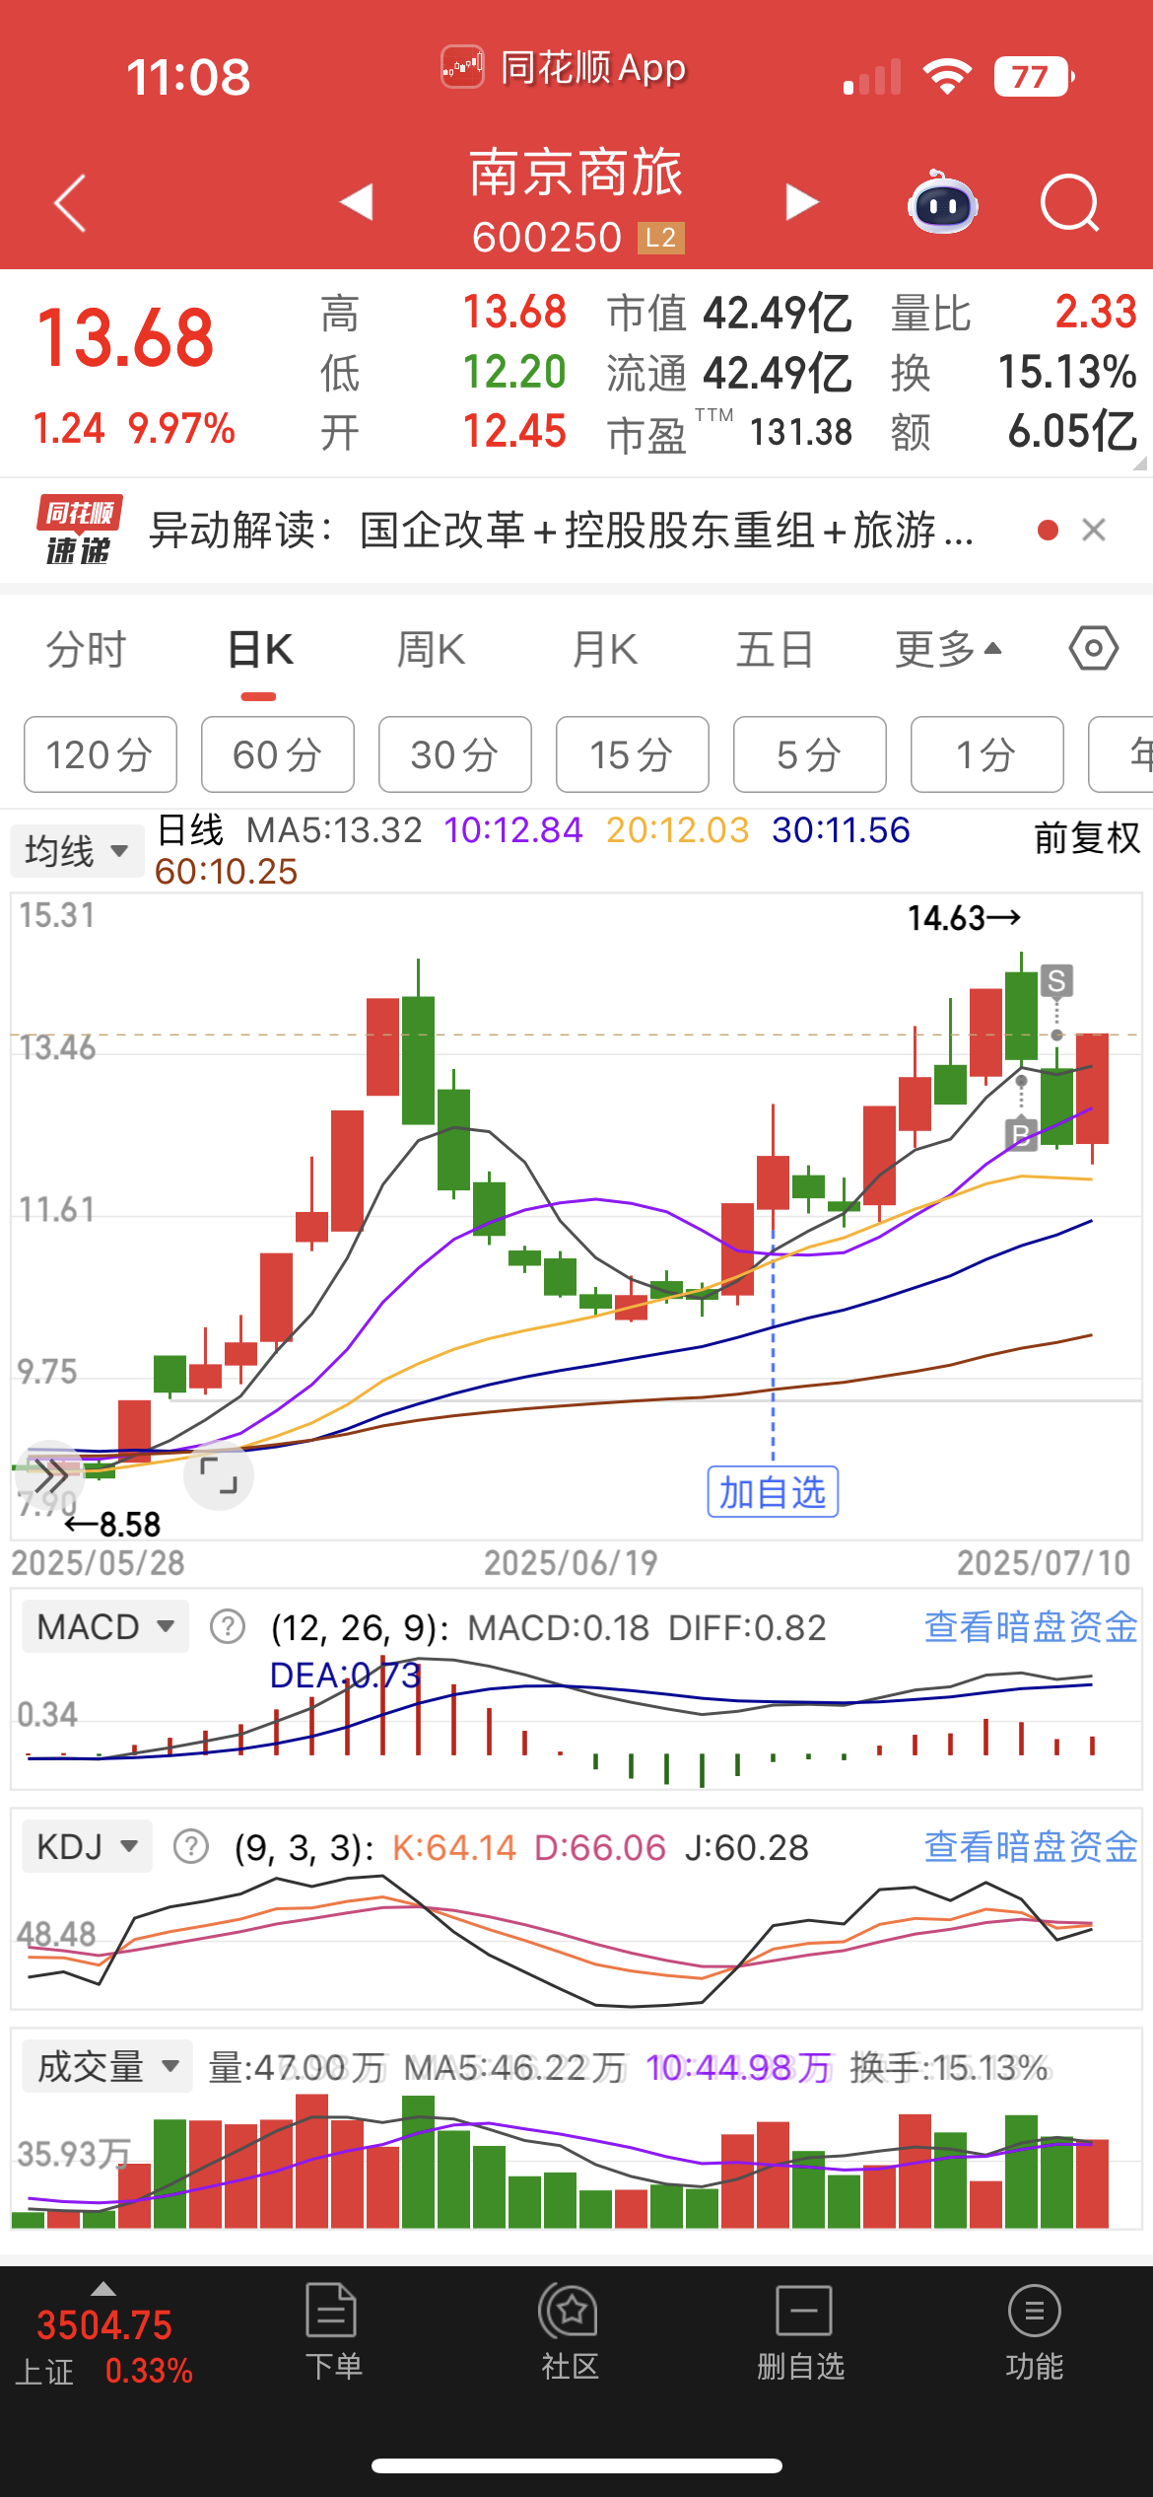Open the 均线 indicator dropdown

76,850
